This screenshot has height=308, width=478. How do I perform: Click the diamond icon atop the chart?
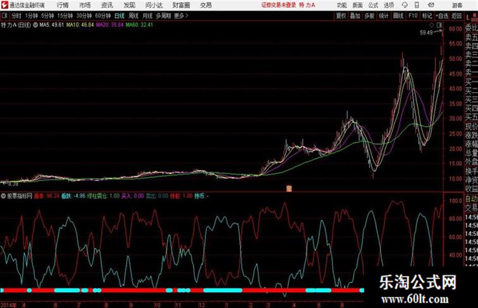pos(431,25)
